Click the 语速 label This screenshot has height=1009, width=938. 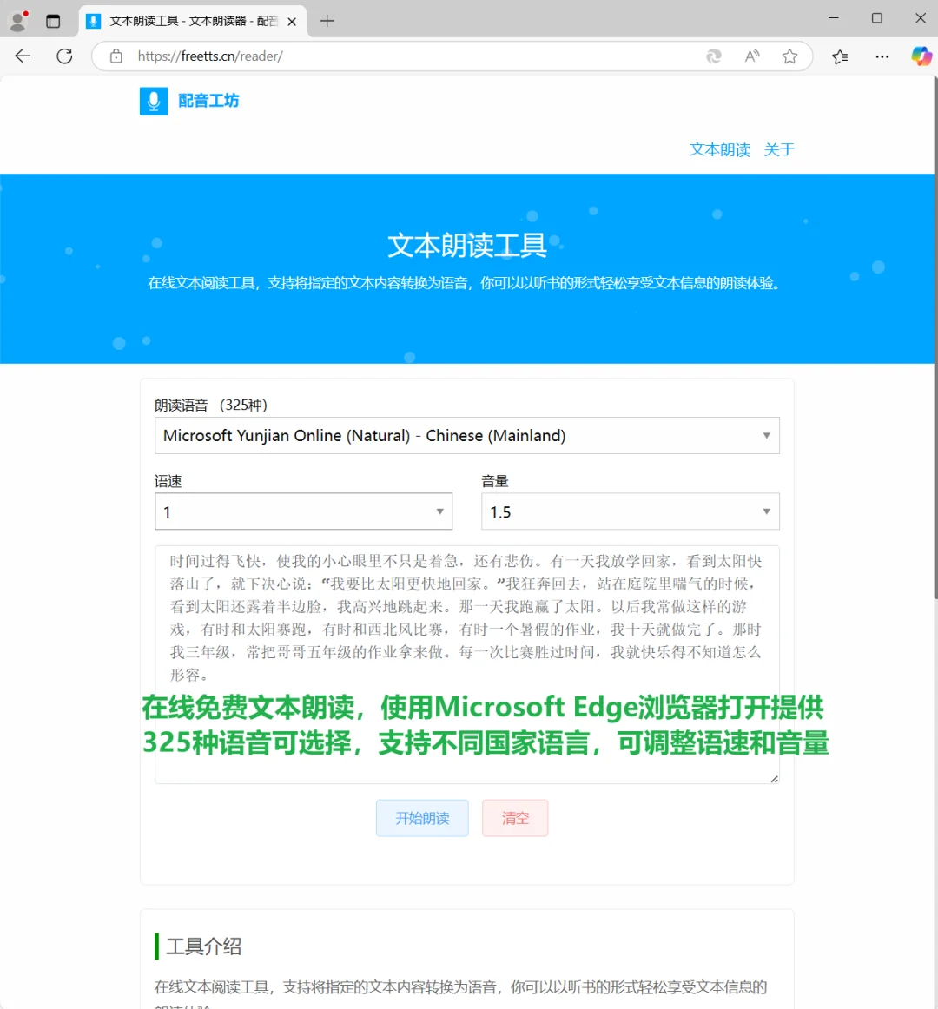[168, 481]
